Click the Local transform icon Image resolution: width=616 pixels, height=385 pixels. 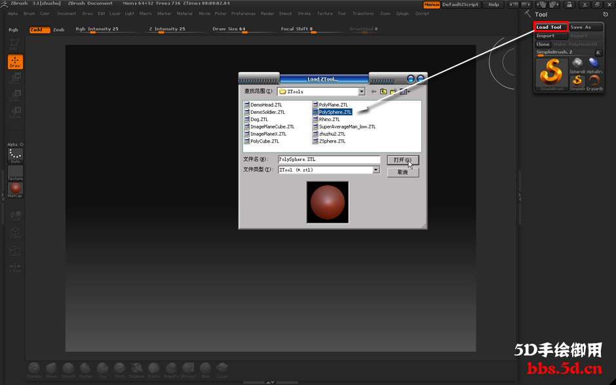pos(15,215)
